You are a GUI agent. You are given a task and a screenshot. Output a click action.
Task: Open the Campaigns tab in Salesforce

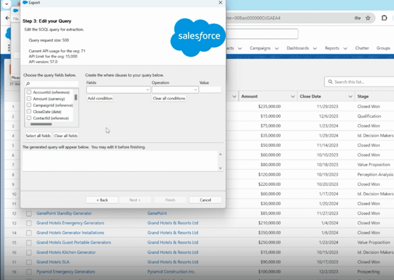[x=260, y=48]
